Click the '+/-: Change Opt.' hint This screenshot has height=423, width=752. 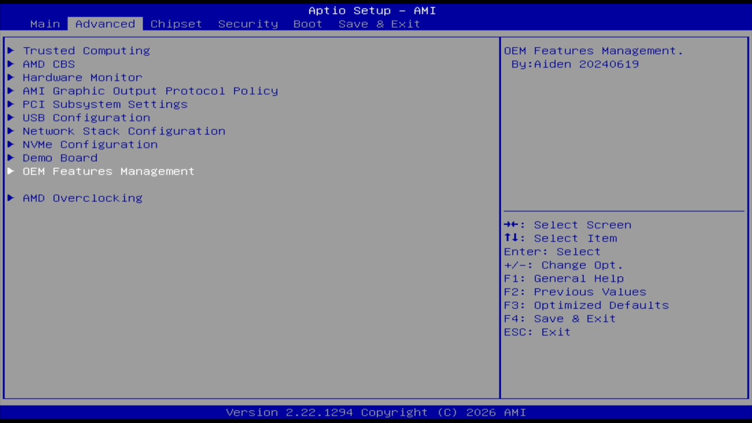(x=564, y=265)
